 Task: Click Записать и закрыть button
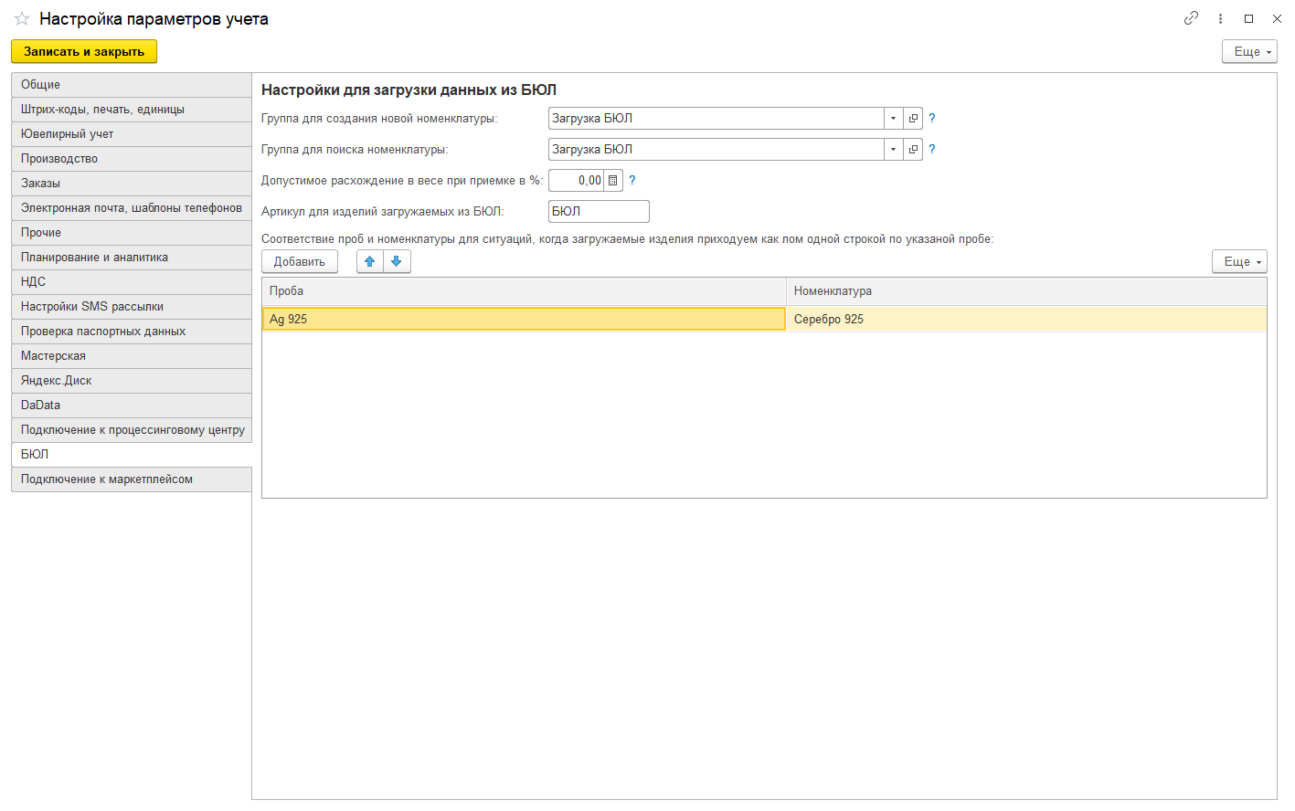[84, 52]
